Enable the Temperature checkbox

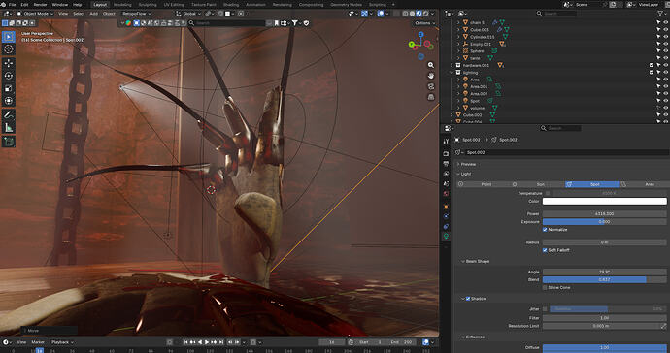pyautogui.click(x=548, y=193)
